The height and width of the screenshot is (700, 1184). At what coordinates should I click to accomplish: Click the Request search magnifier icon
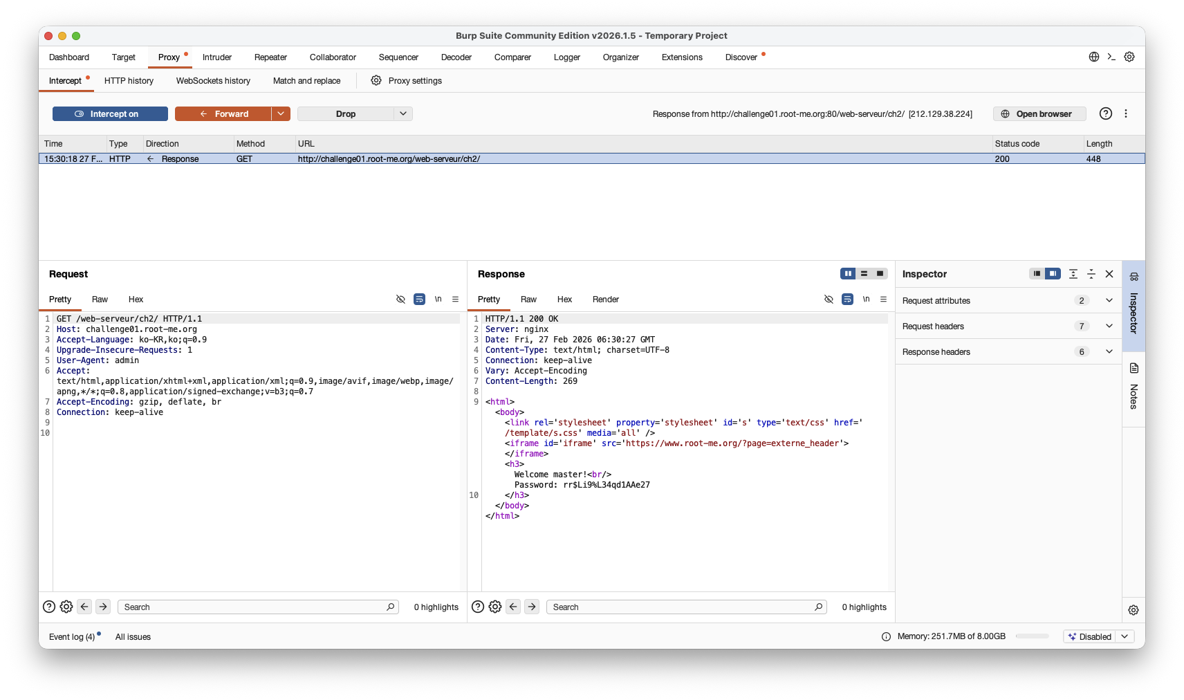pos(391,607)
